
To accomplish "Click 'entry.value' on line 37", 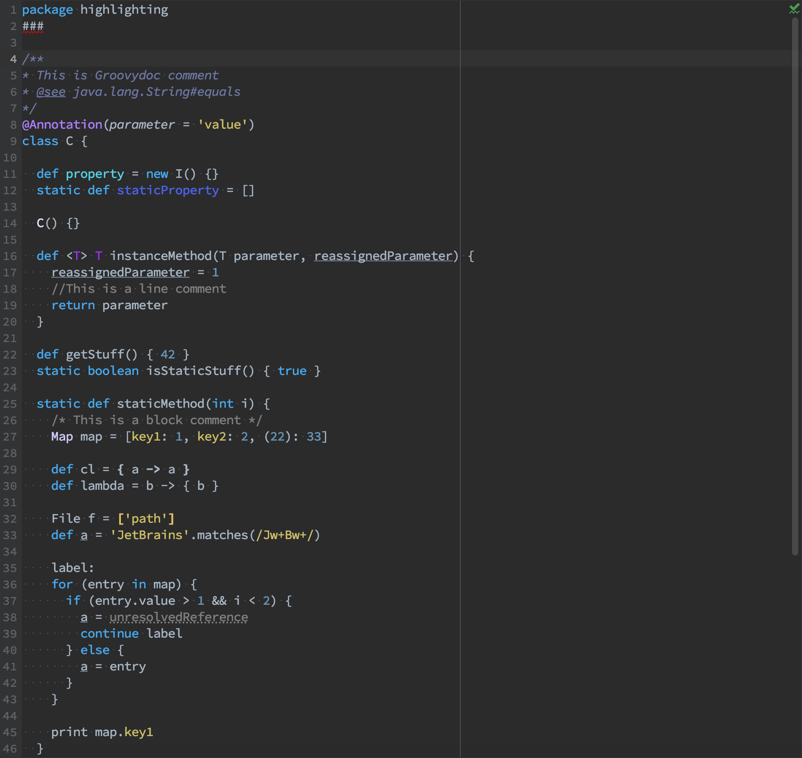I will click(135, 601).
